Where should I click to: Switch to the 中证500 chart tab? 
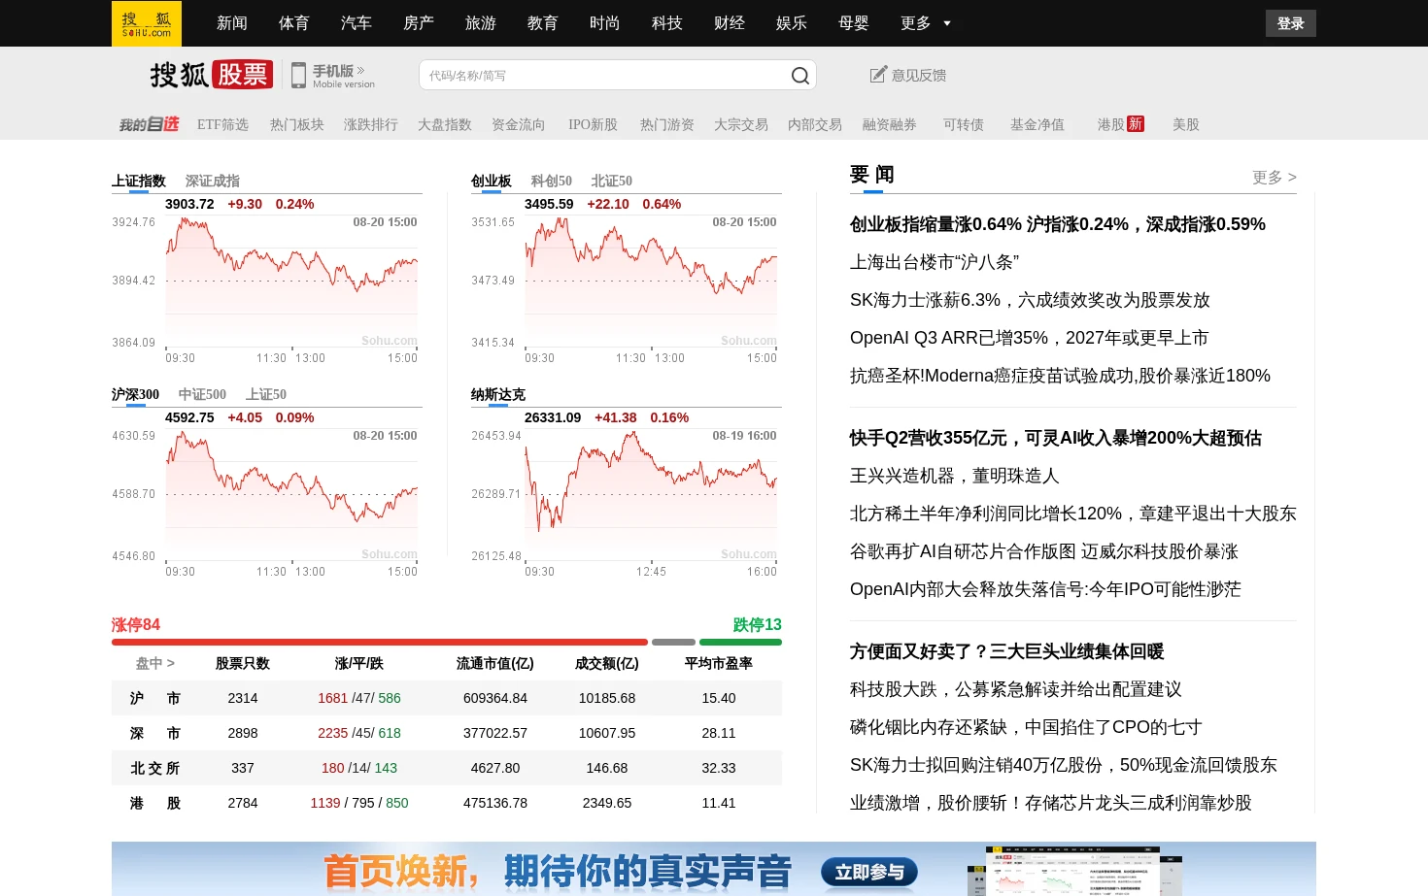tap(202, 395)
